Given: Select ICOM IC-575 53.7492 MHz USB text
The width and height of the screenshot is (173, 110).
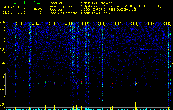Looking at the screenshot, I should 111,10.
